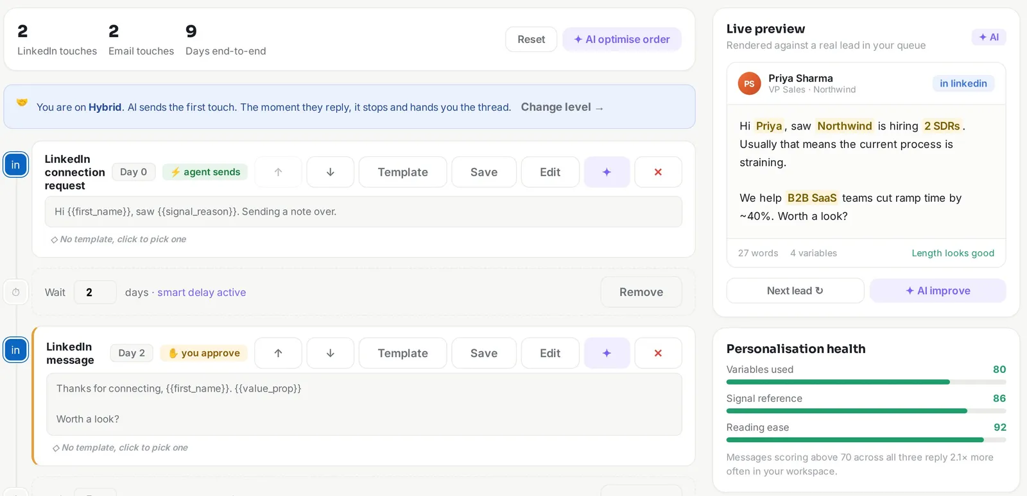Viewport: 1027px width, 496px height.
Task: Click smart delay active link
Action: click(x=202, y=292)
